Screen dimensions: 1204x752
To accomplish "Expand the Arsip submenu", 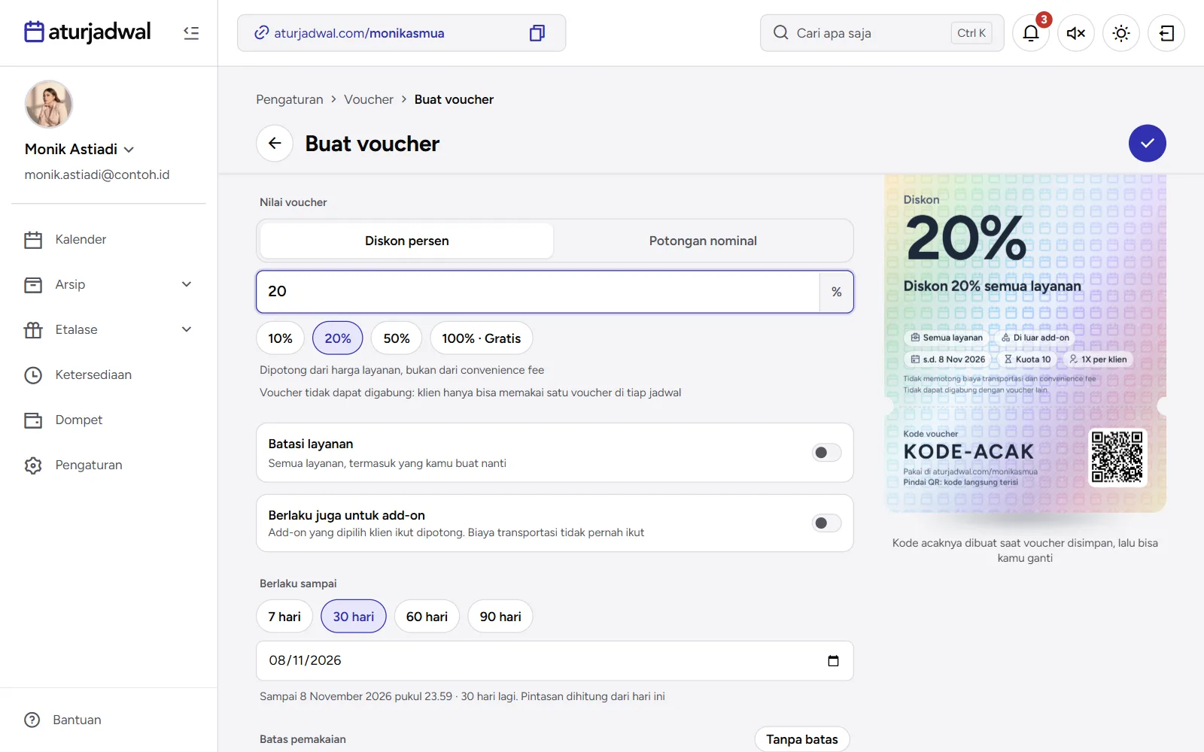I will tap(187, 284).
